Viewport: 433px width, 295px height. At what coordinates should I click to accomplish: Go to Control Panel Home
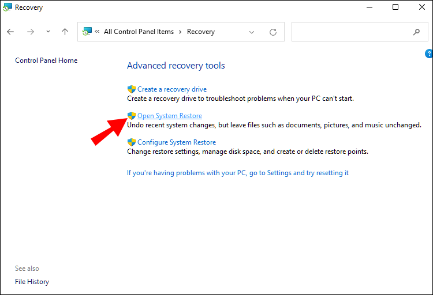46,60
